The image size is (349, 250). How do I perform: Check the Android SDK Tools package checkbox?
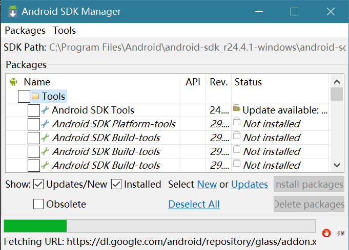click(33, 110)
